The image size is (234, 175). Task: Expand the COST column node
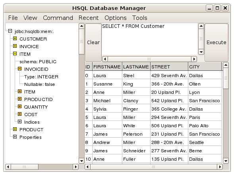coord(19,114)
